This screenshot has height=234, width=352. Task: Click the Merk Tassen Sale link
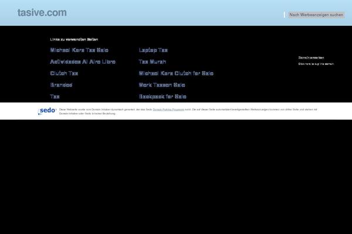point(162,85)
